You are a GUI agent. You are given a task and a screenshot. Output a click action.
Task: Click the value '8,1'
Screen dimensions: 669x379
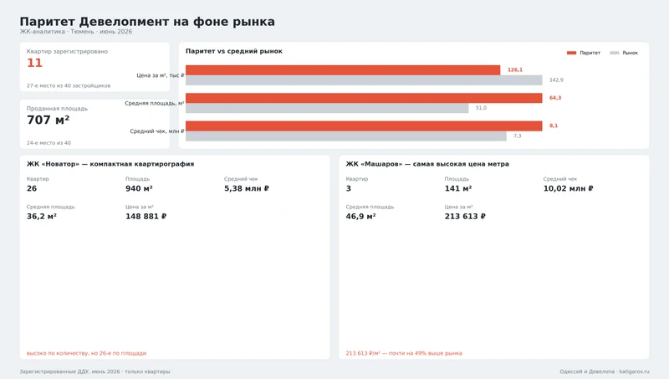pyautogui.click(x=554, y=125)
